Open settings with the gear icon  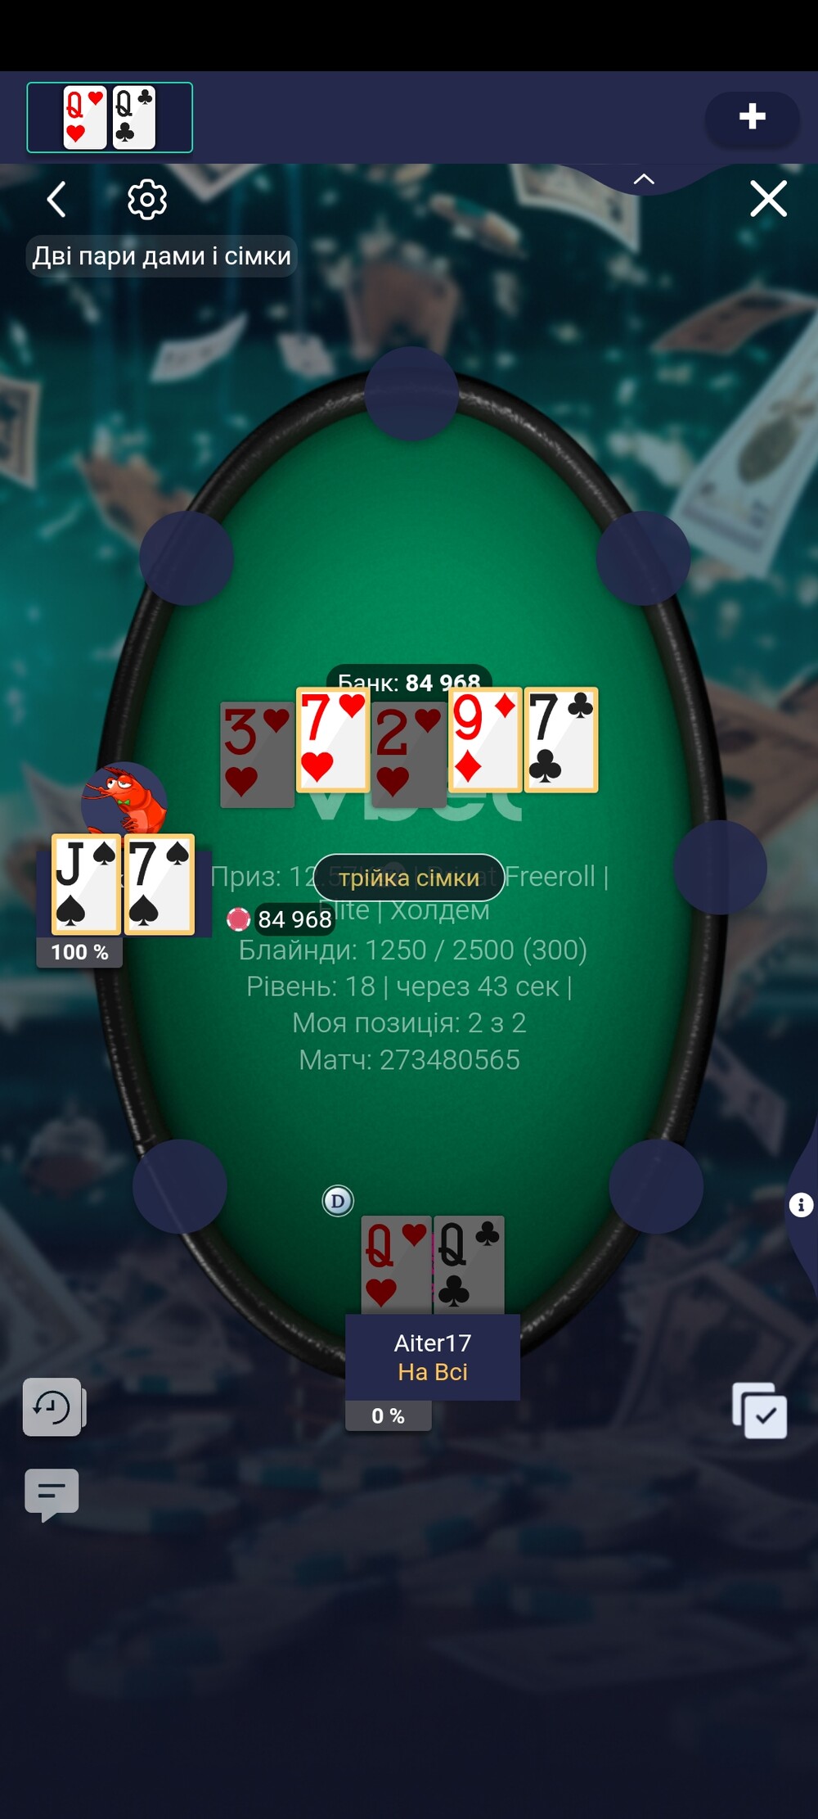147,200
